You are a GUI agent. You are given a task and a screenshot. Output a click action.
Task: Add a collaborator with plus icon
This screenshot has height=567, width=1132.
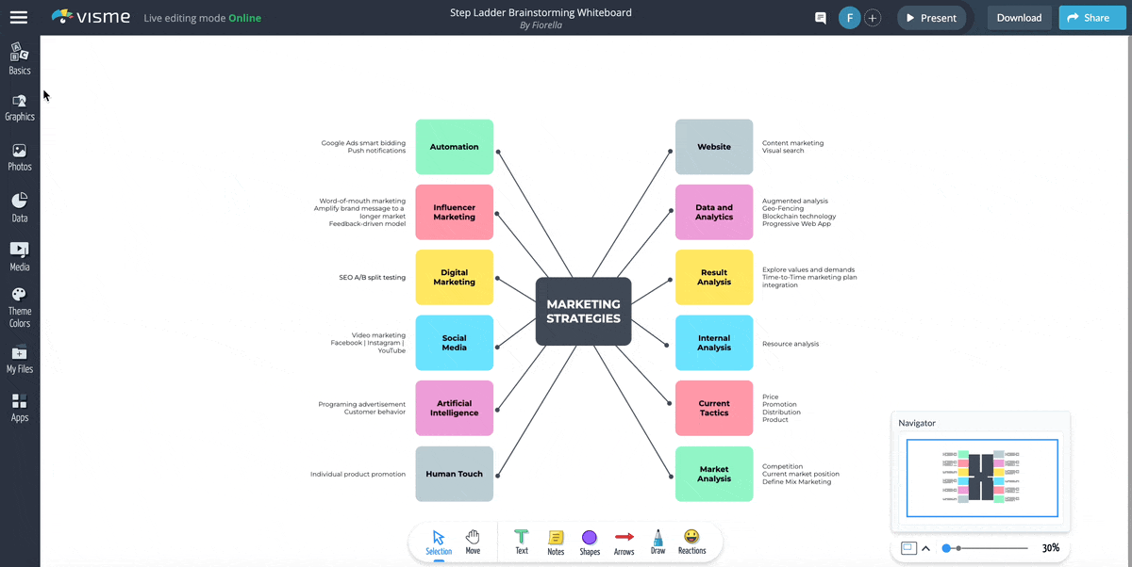[873, 18]
